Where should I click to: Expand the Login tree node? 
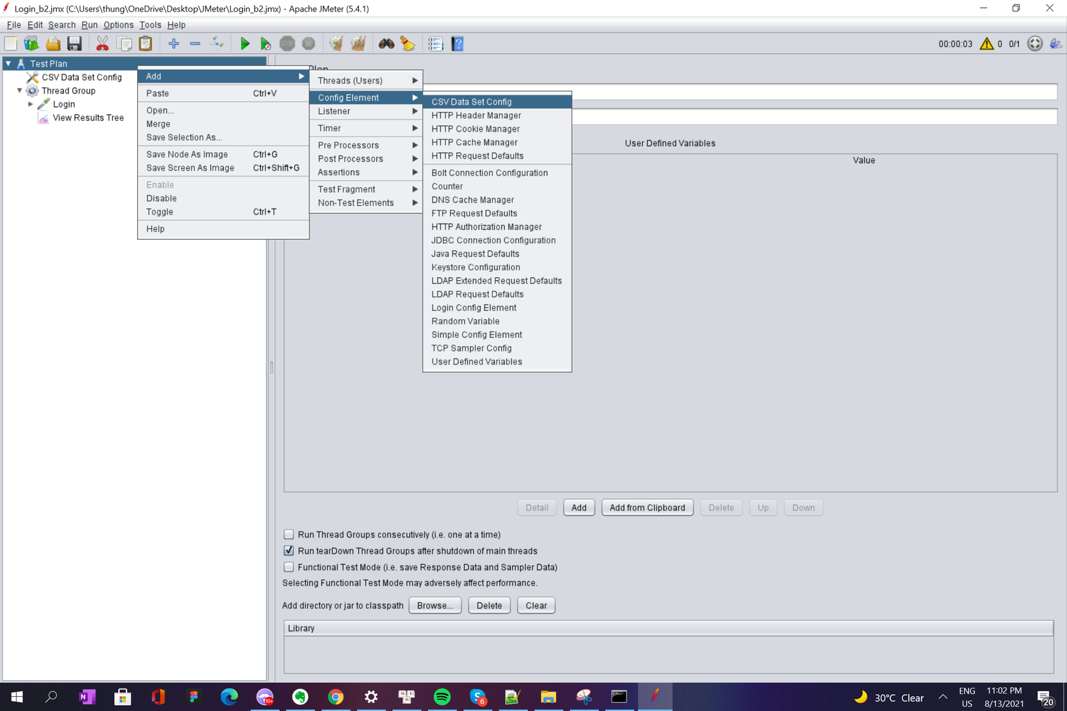tap(30, 104)
